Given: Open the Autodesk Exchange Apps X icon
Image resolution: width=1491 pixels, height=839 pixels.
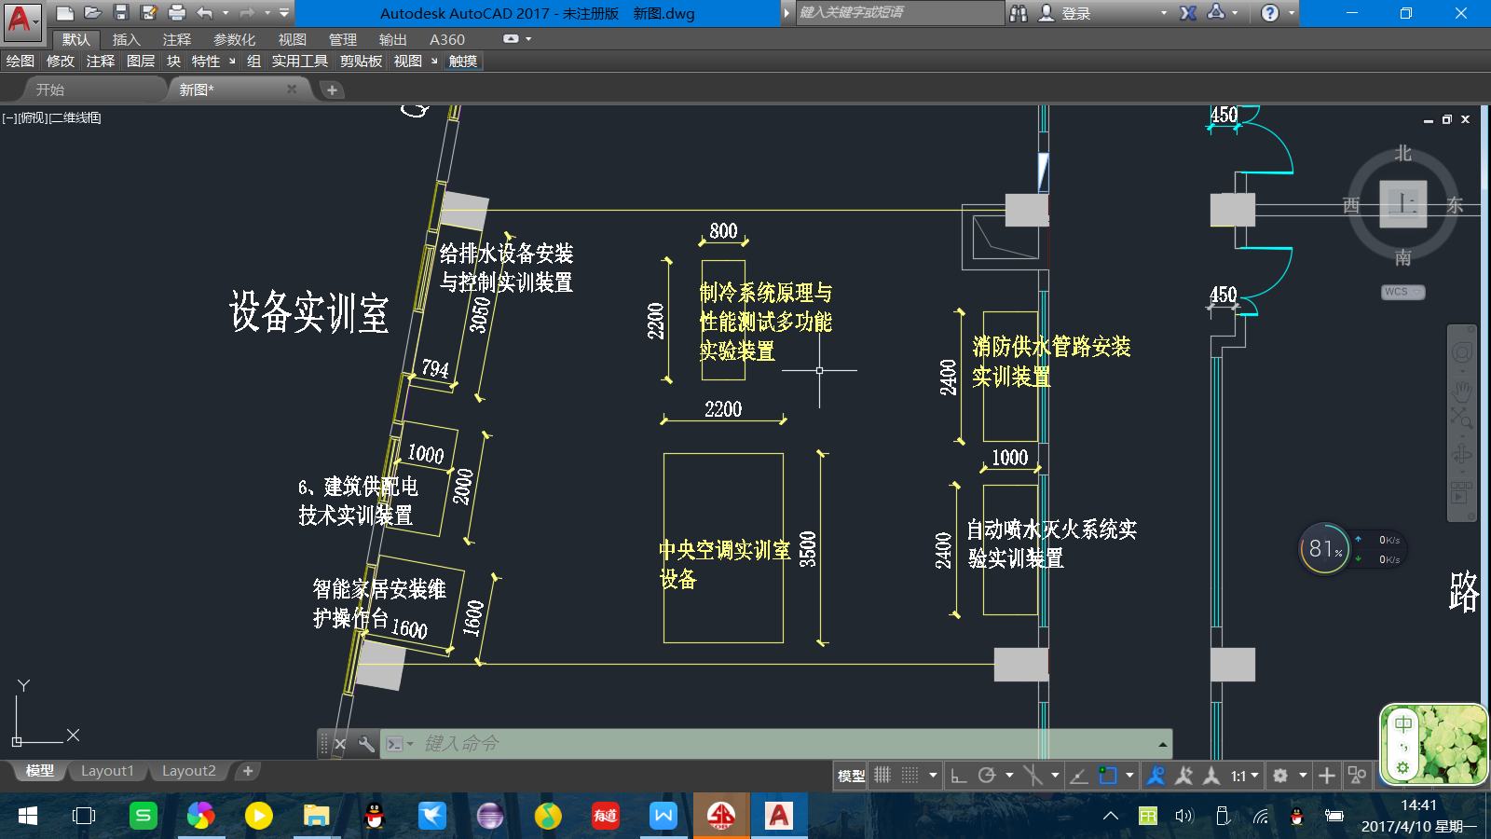Looking at the screenshot, I should [x=1188, y=13].
